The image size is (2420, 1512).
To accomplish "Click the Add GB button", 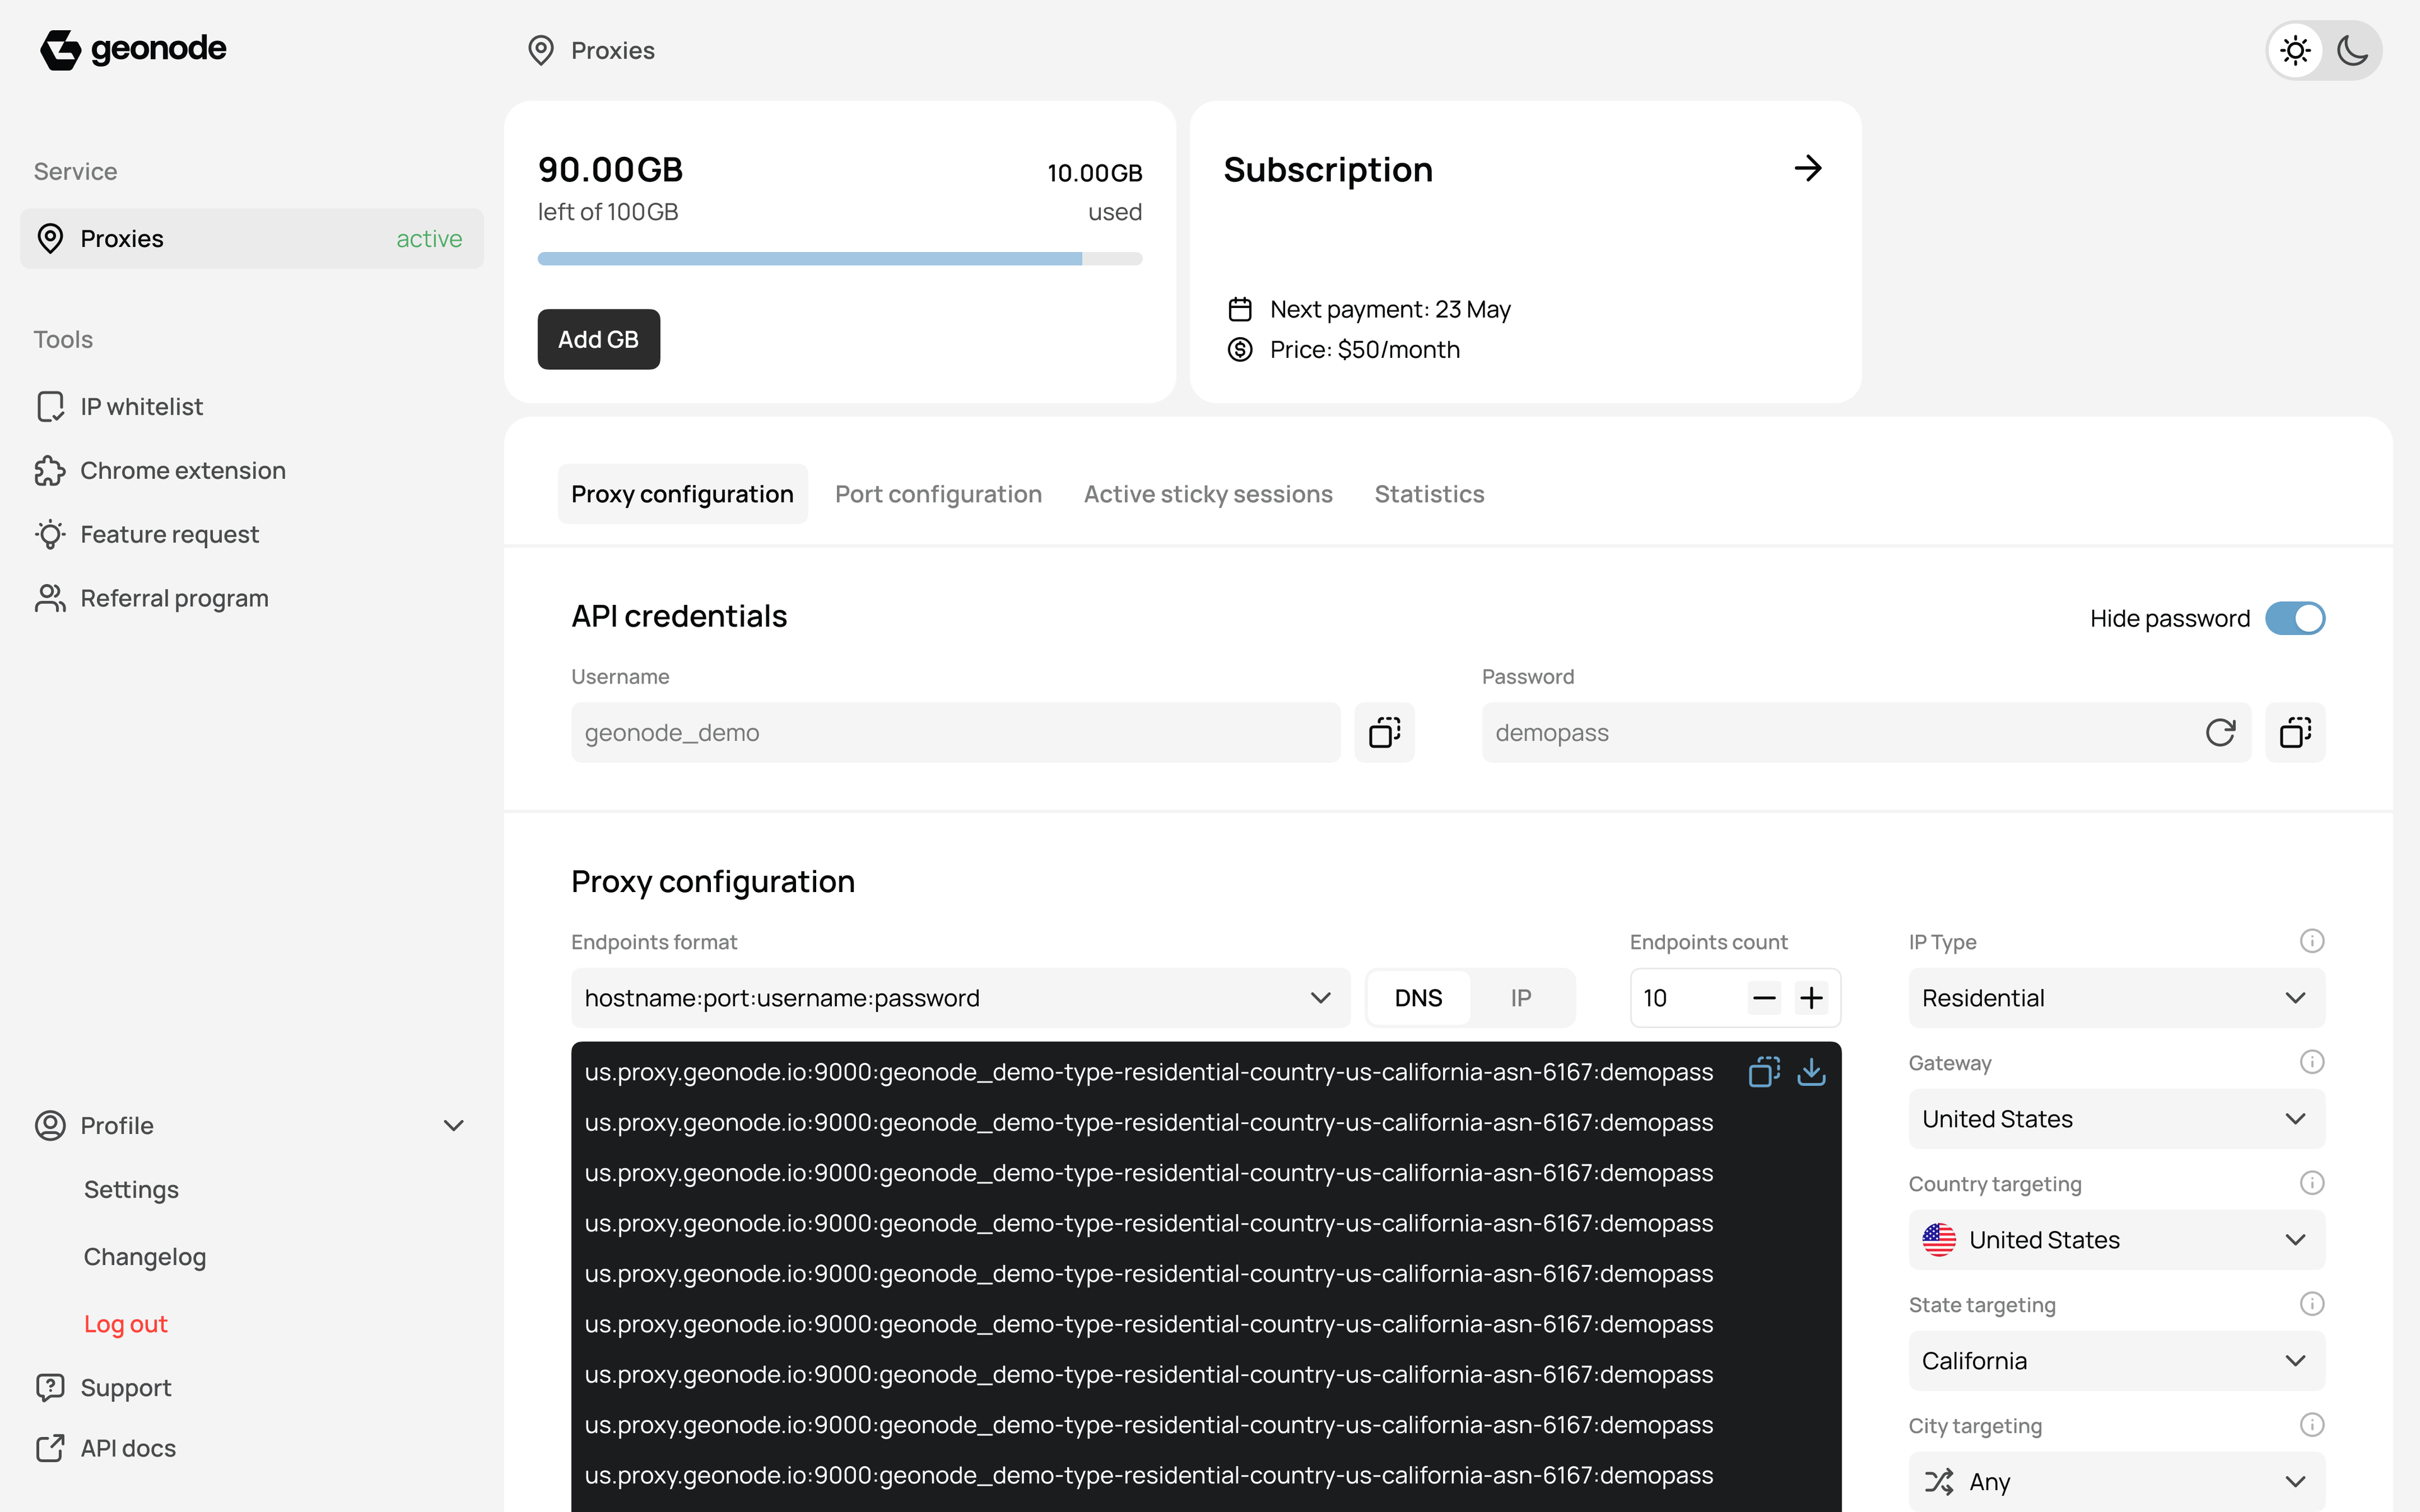I will point(598,339).
